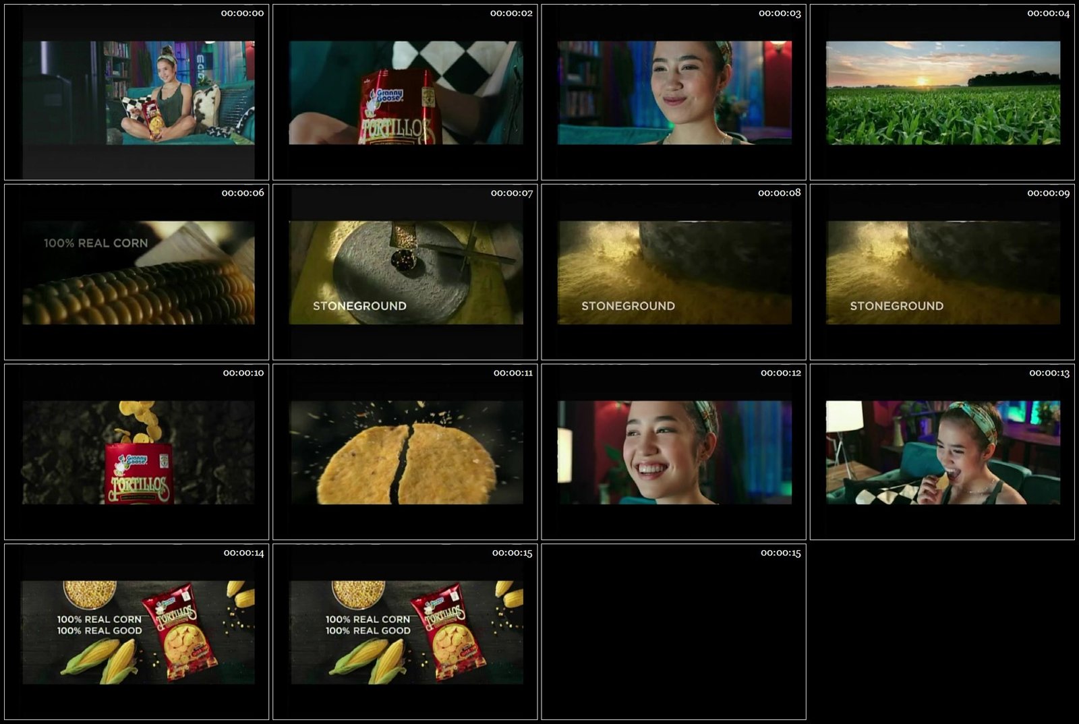
Task: Click "100% REAL CORN" text in 00:00:06 frame
Action: point(96,243)
